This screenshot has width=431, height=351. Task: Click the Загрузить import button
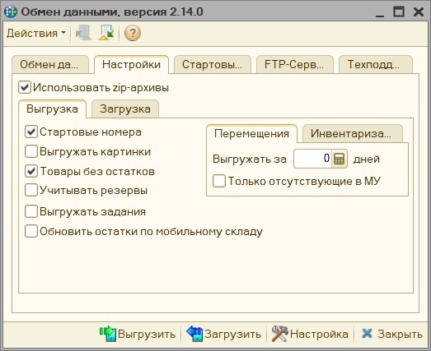pos(224,334)
